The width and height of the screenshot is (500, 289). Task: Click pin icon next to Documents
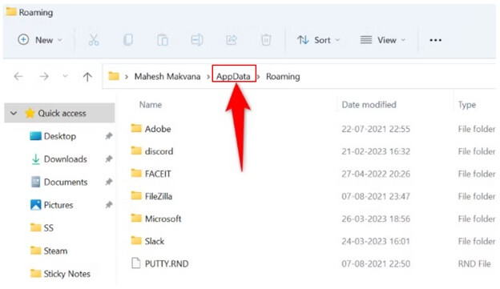click(109, 182)
